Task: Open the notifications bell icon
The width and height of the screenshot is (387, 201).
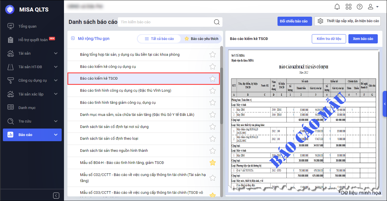Action: point(337,7)
